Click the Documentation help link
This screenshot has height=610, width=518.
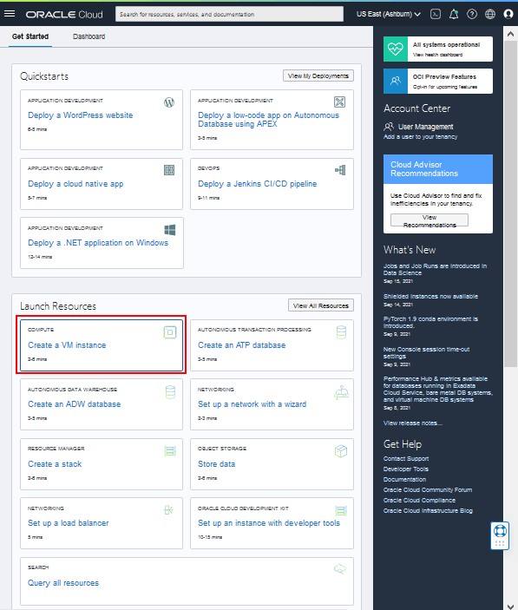coord(405,480)
